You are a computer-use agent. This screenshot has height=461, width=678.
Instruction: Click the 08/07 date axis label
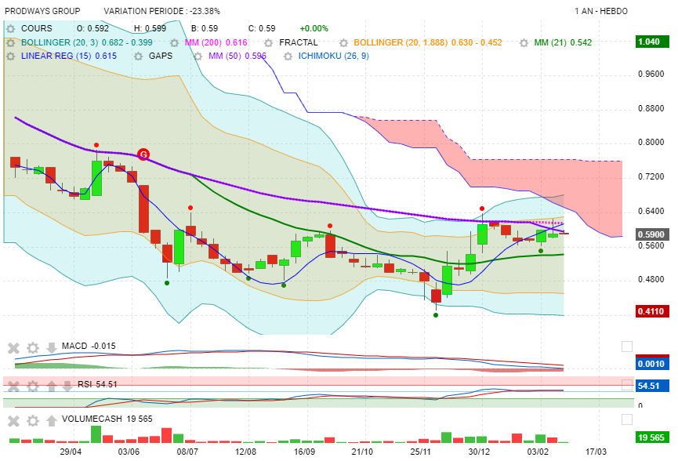tap(187, 452)
